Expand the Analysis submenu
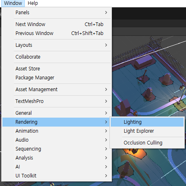Screen dimensions: 186x186 (57, 158)
